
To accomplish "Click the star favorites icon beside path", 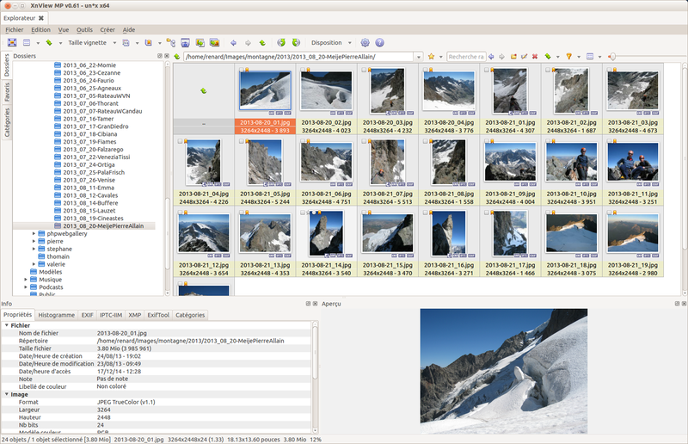I will click(431, 57).
